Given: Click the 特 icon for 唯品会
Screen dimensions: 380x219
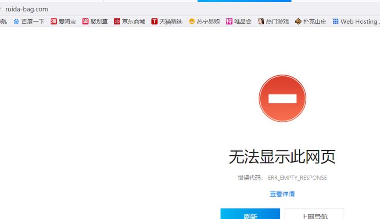Looking at the screenshot, I should (229, 21).
